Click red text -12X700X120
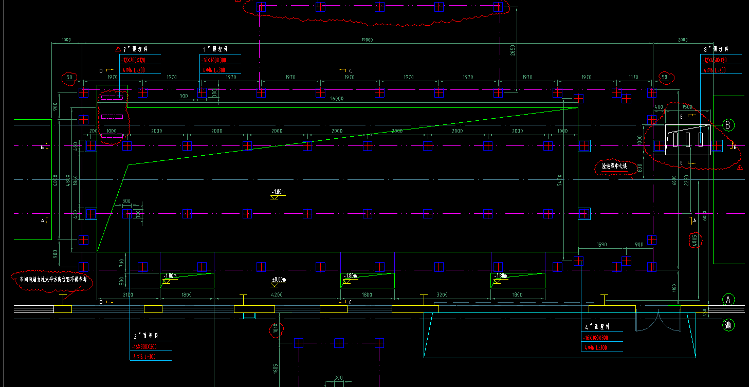Screen dimensions: 749x387 tap(134, 60)
